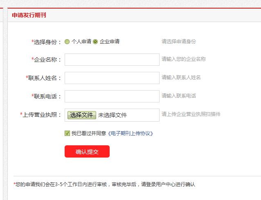Click the review notice about 3-5个工作日
The height and width of the screenshot is (200, 261).
[105, 184]
